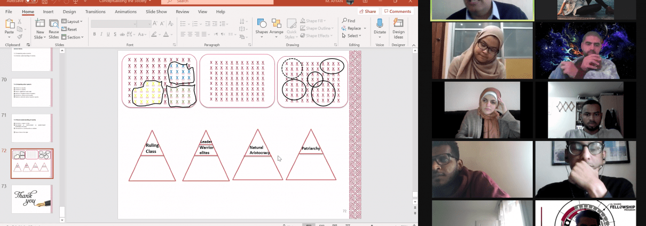646x226 pixels.
Task: Open the Clipboard dialog launcher
Action: 28,45
